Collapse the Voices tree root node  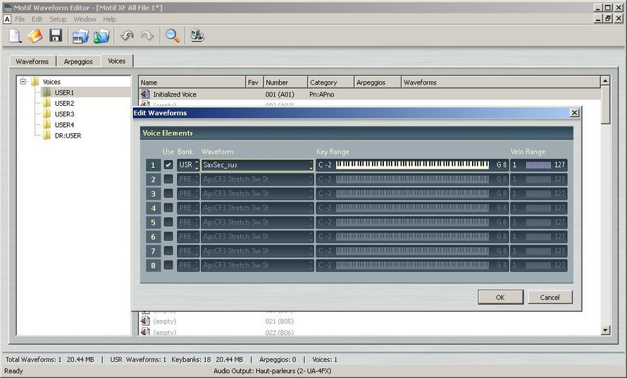pos(23,82)
